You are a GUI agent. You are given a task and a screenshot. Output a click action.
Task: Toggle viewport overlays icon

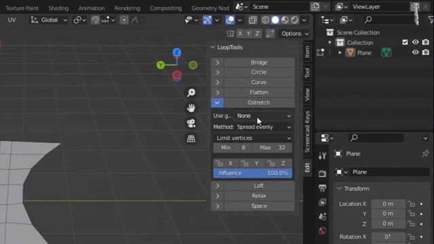[230, 20]
